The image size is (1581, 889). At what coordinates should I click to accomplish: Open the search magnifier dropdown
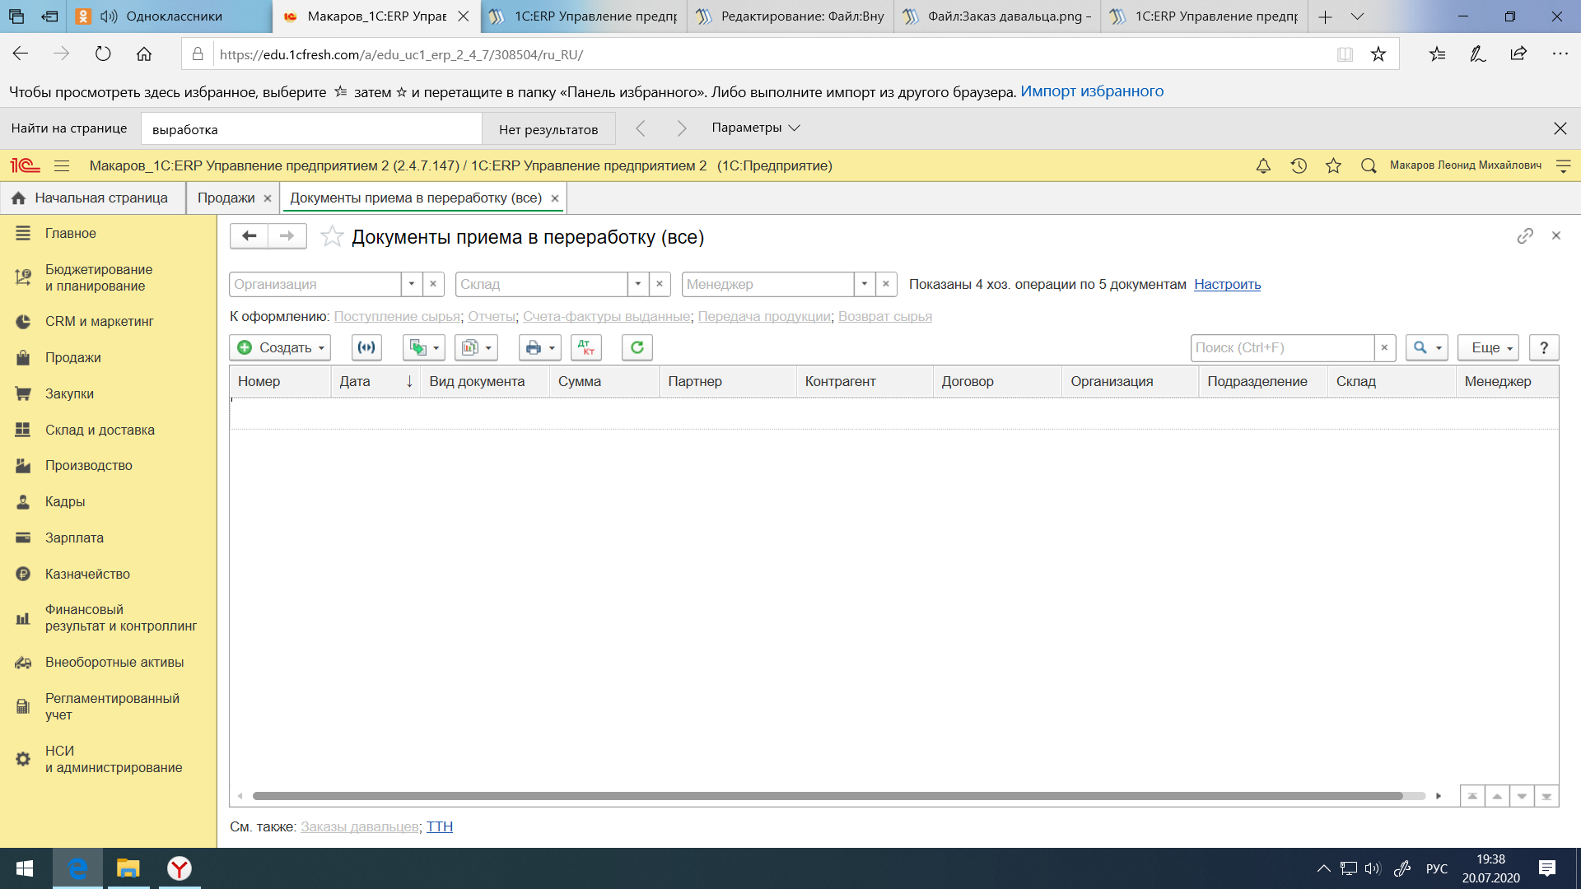point(1427,347)
